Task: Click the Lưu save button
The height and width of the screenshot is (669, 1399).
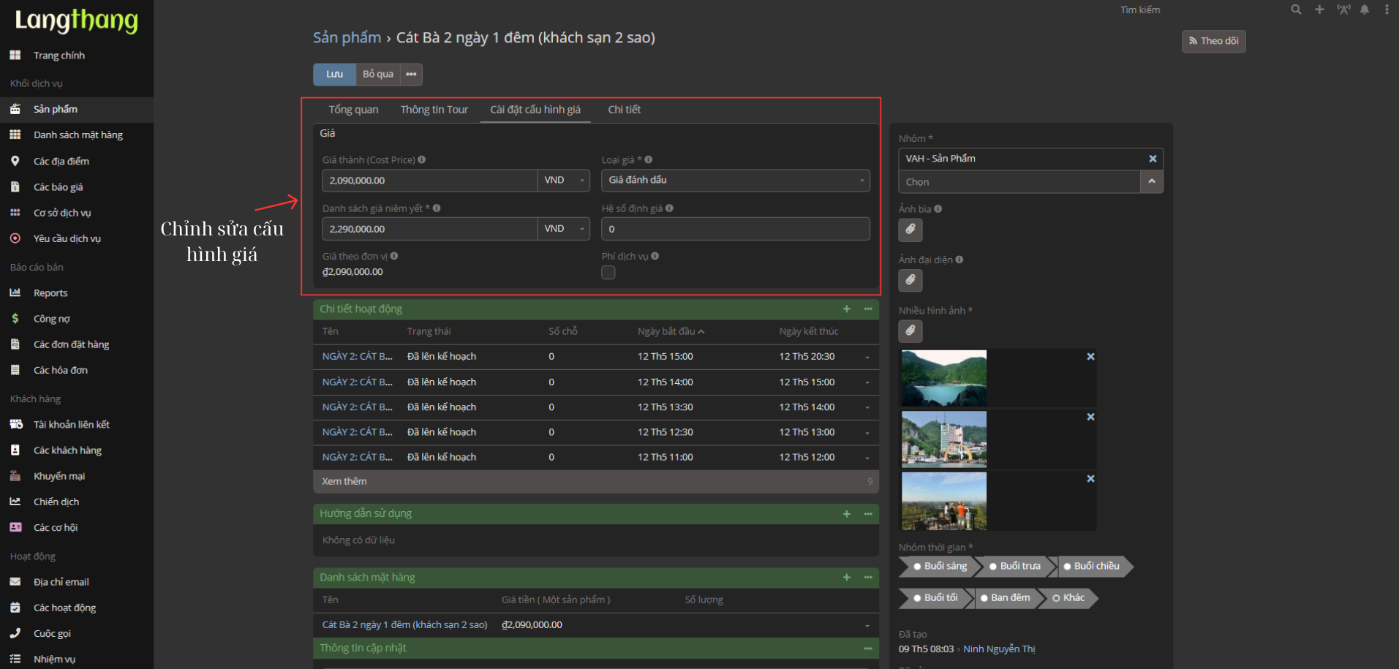Action: pos(334,75)
